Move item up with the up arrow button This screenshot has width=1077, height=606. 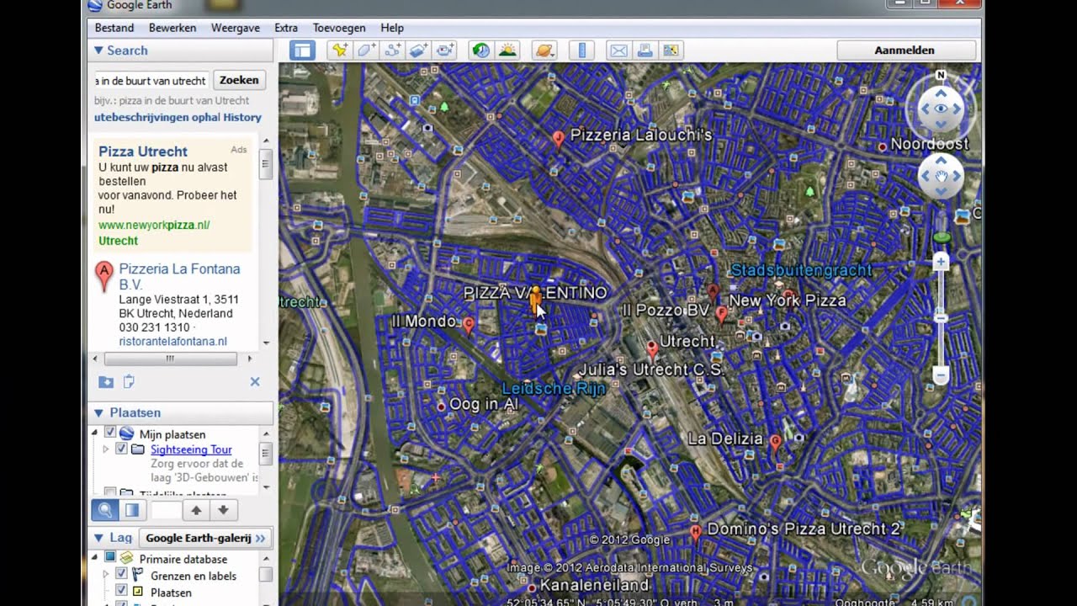(195, 510)
